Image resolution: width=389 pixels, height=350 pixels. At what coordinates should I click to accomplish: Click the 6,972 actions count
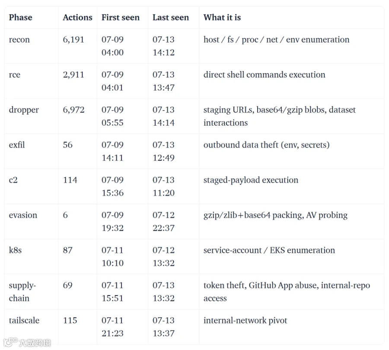pyautogui.click(x=73, y=110)
